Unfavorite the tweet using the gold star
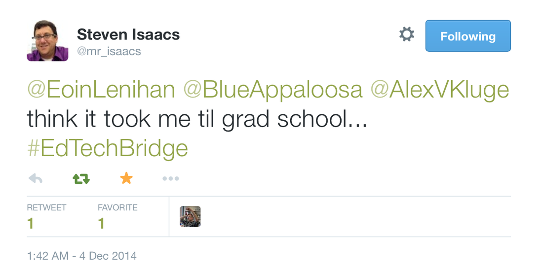Image resolution: width=543 pixels, height=270 pixels. point(126,178)
